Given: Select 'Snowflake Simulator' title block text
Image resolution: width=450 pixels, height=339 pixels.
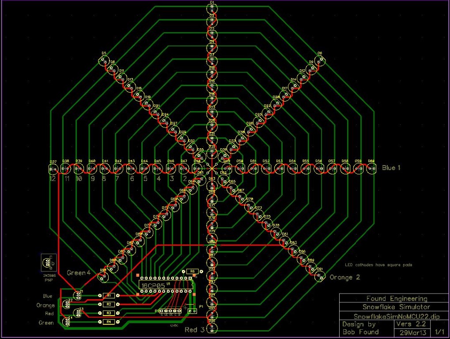Looking at the screenshot, I should pos(390,307).
